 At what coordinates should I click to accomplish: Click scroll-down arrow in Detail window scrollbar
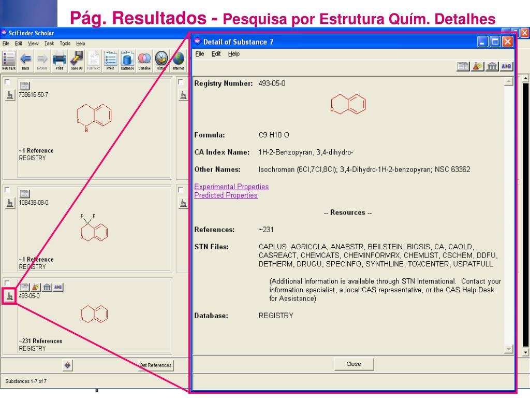pyautogui.click(x=508, y=349)
